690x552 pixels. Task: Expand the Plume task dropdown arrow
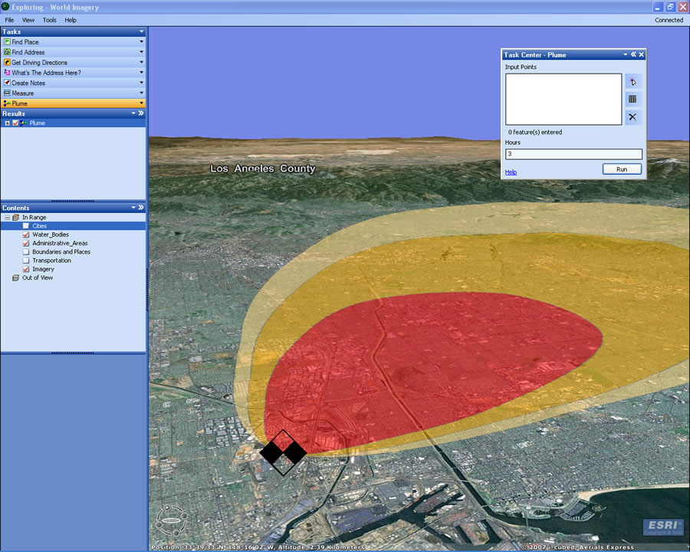tap(141, 103)
